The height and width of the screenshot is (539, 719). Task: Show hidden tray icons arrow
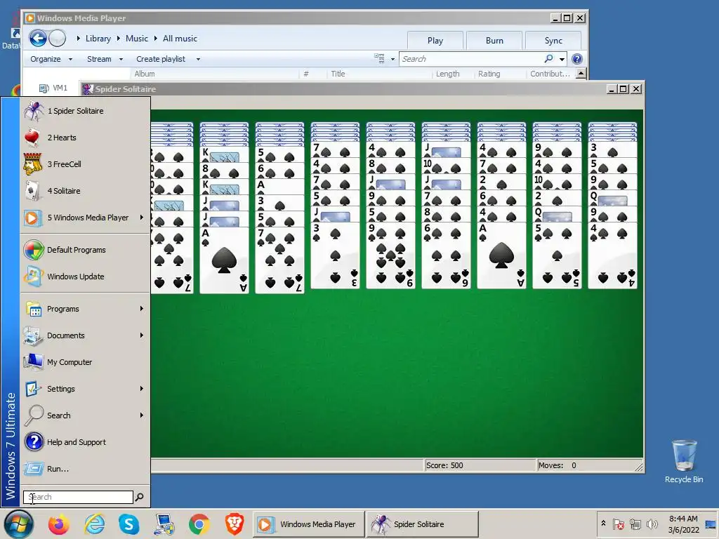click(603, 523)
